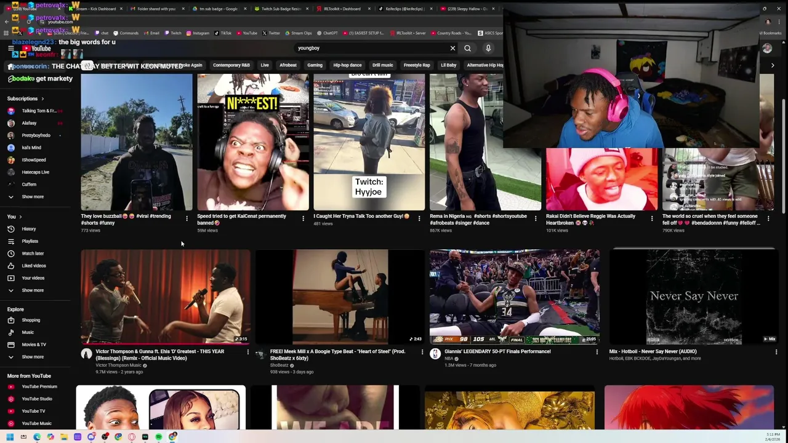The height and width of the screenshot is (443, 788).
Task: Select the Afrobeat filter chip
Action: tap(288, 65)
